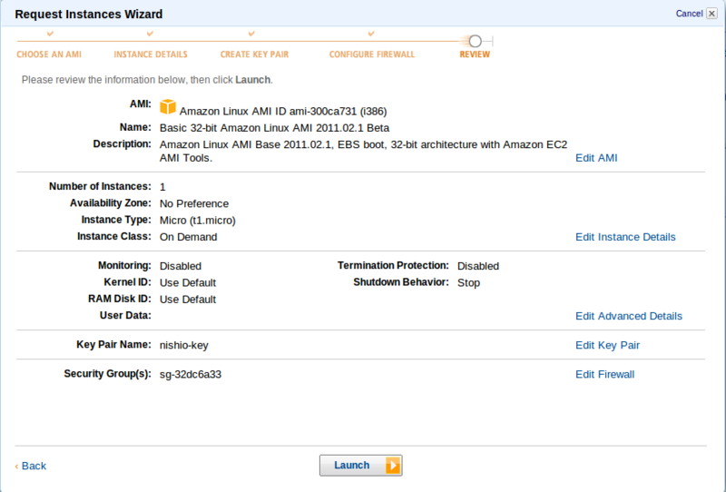Screen dimensions: 726x492
Task: Open Edit Key Pair link
Action: (607, 345)
